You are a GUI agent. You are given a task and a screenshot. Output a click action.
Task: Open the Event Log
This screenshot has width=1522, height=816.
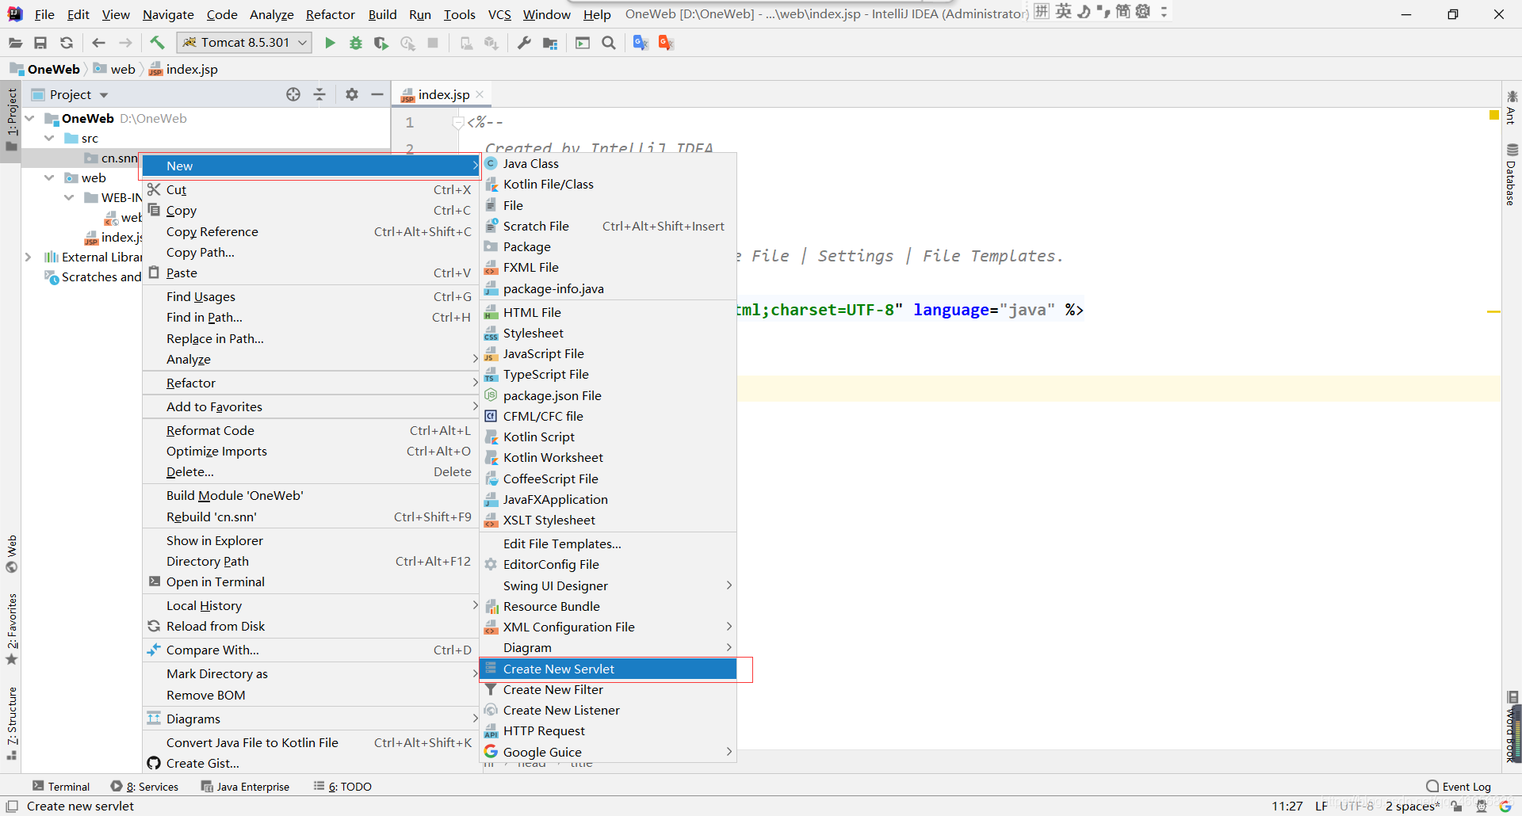(1458, 786)
